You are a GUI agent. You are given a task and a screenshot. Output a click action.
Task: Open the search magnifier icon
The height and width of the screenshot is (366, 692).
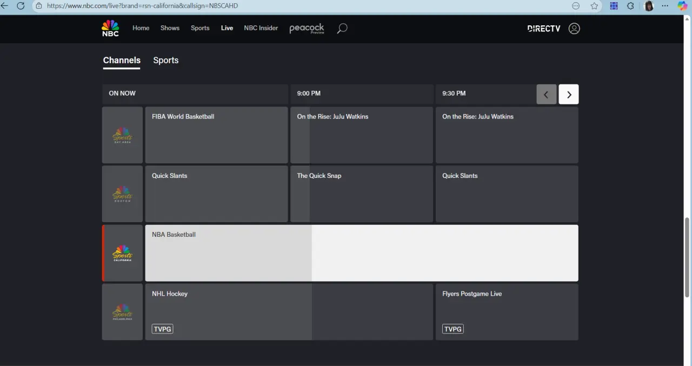tap(342, 28)
